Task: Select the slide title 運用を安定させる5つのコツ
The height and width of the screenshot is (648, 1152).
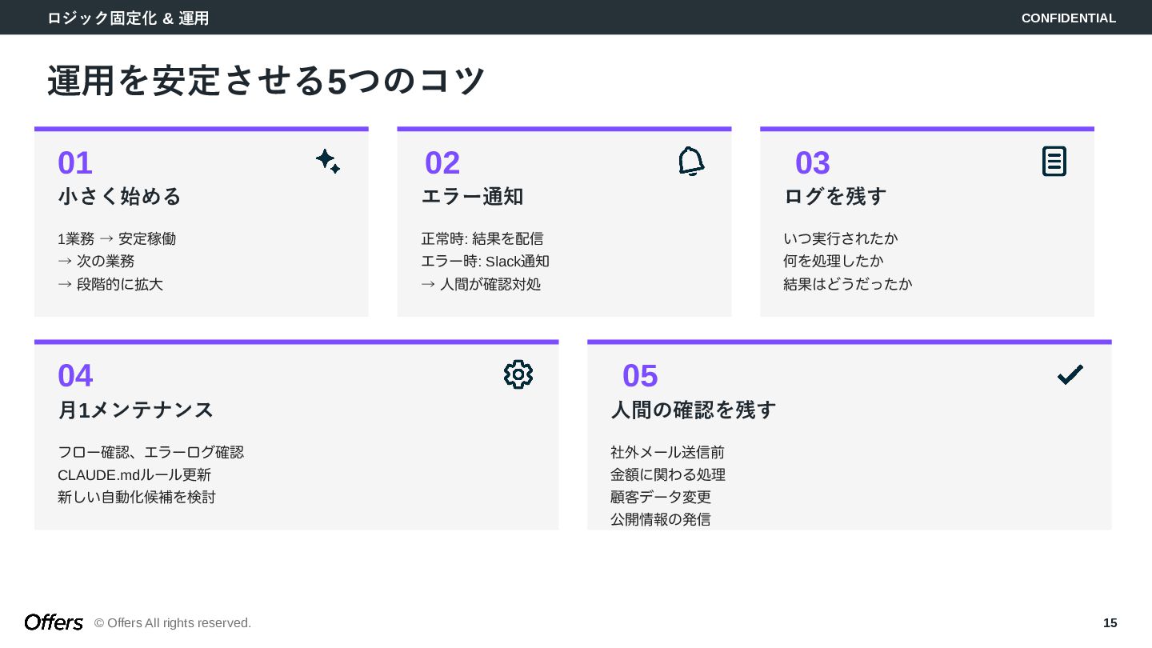Action: point(266,82)
